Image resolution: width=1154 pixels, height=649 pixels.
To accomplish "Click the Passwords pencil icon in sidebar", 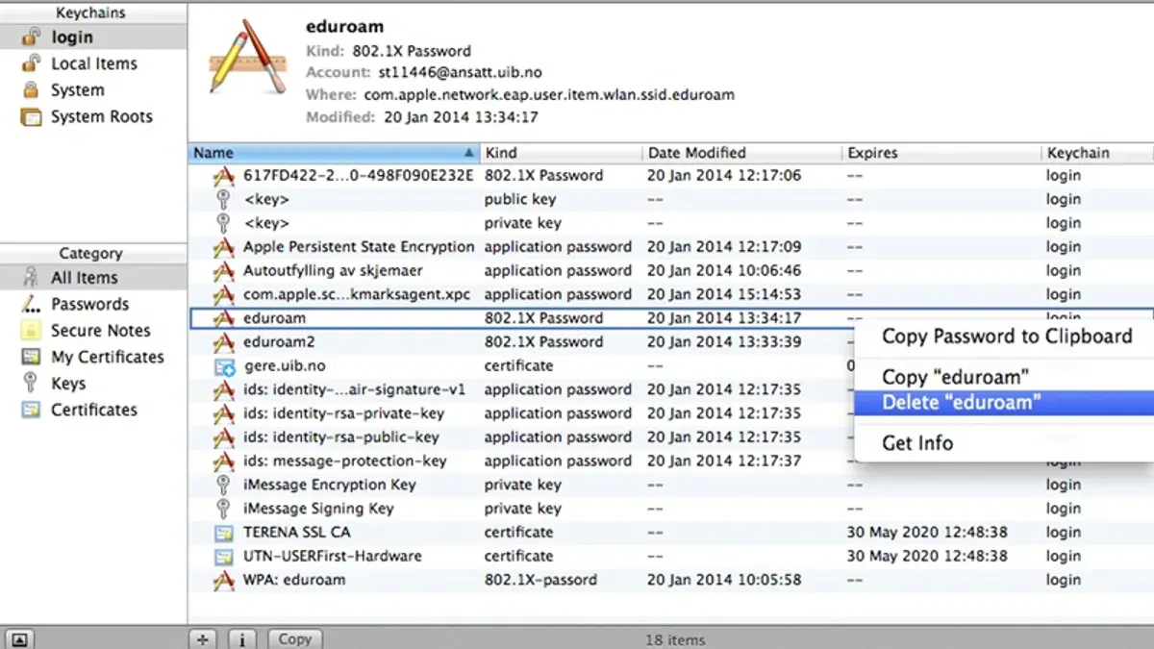I will point(31,304).
